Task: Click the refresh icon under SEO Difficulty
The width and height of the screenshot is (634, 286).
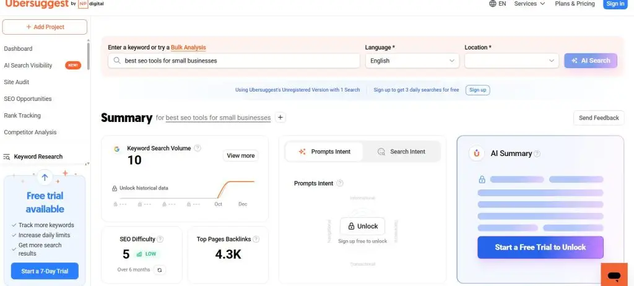Action: (160, 270)
